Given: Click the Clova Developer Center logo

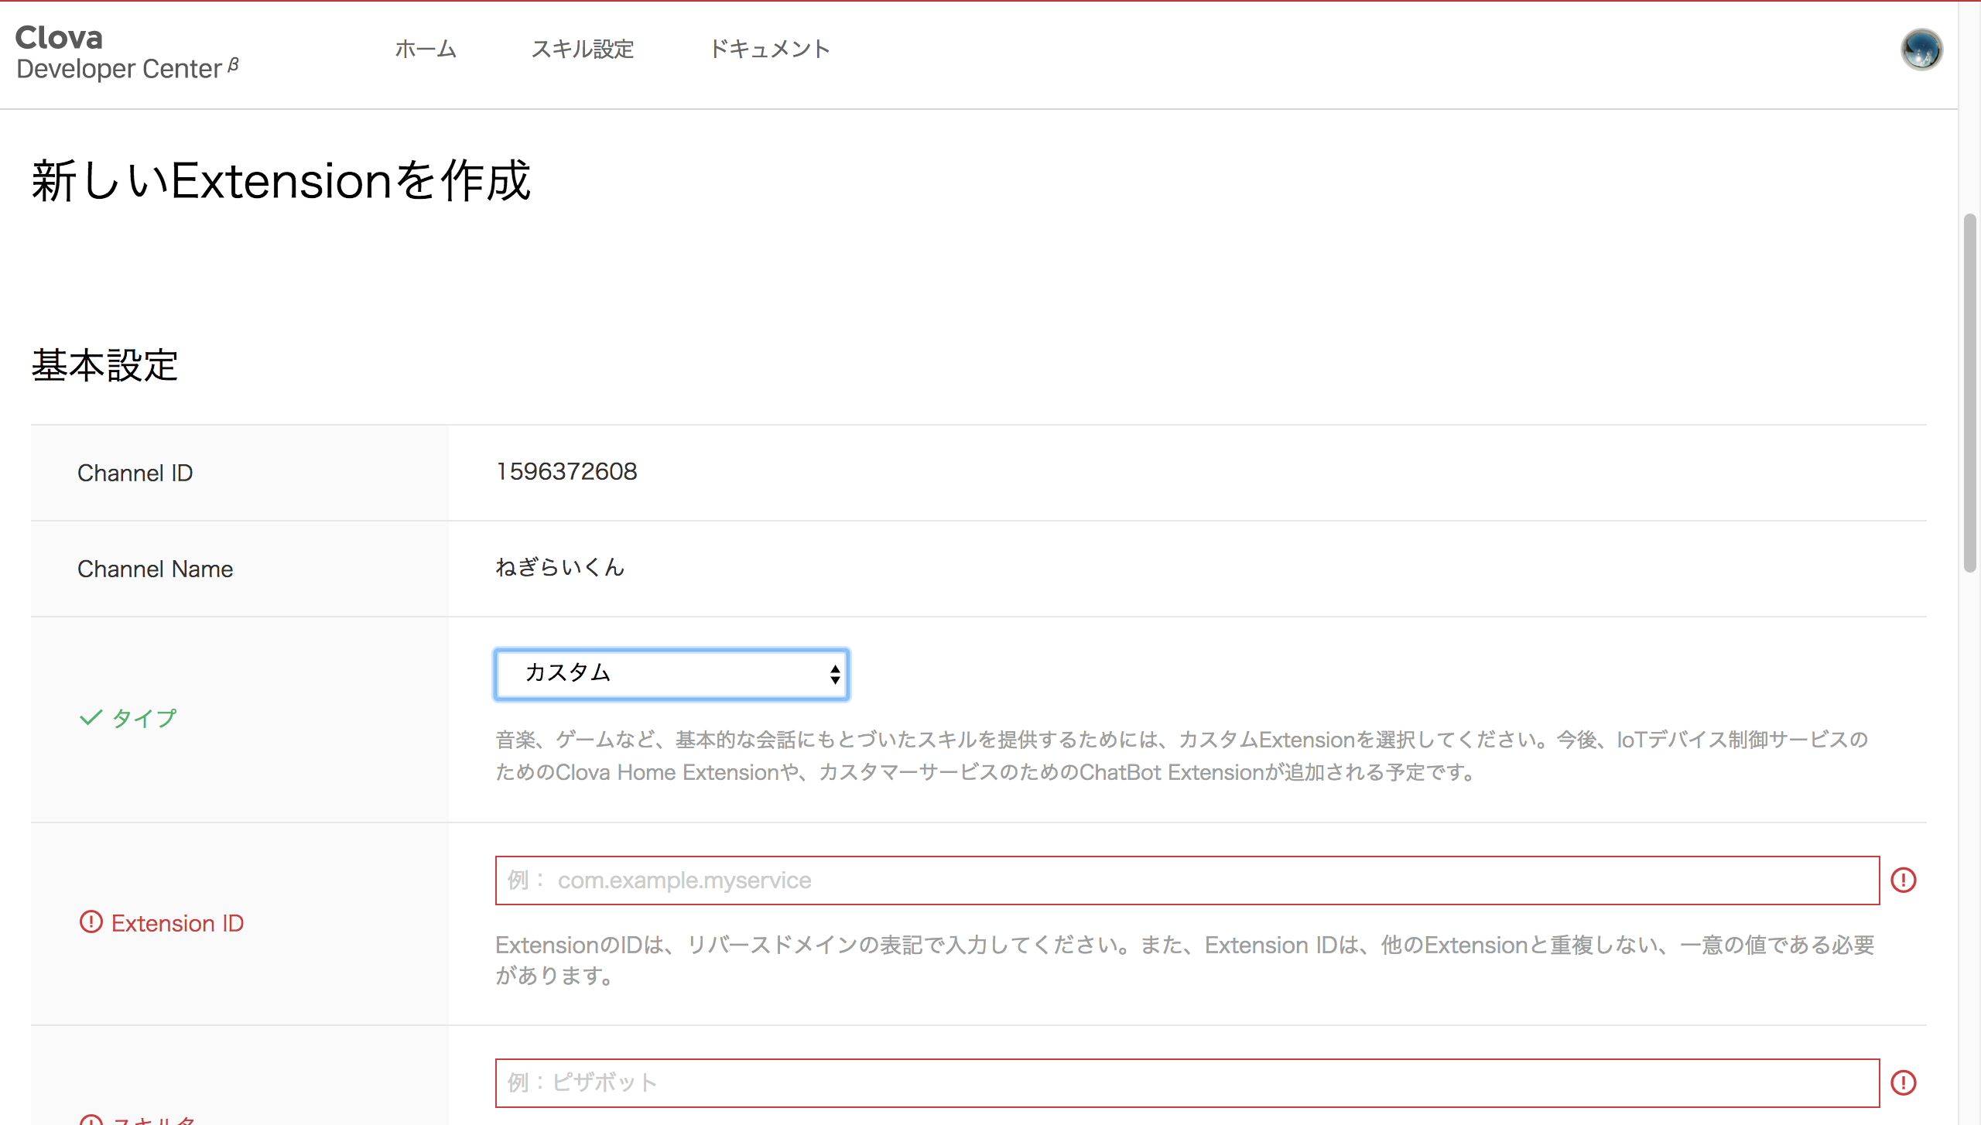Looking at the screenshot, I should 128,53.
